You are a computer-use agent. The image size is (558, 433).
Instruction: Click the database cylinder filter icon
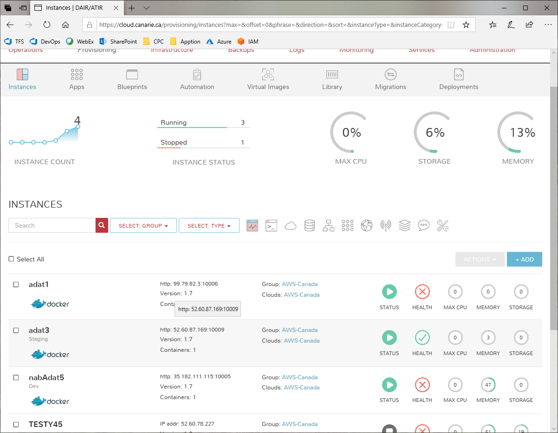(x=310, y=225)
